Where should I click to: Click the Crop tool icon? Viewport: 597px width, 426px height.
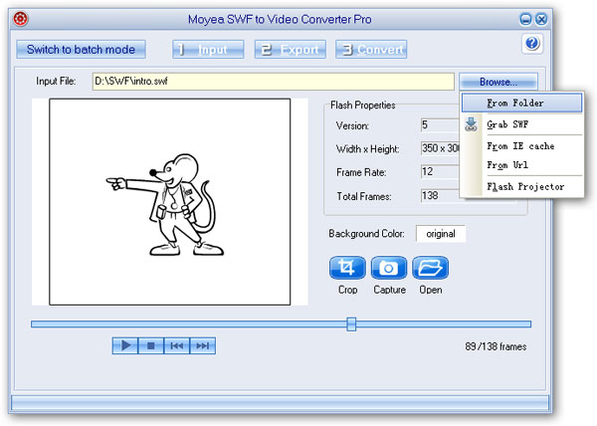pos(347,268)
